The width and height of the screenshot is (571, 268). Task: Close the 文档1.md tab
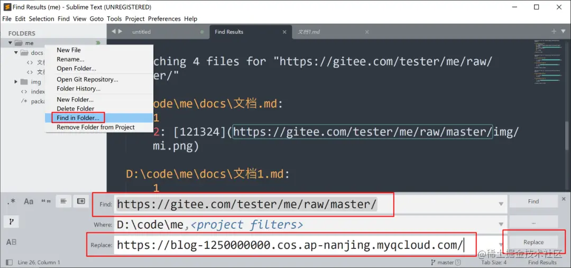point(367,32)
